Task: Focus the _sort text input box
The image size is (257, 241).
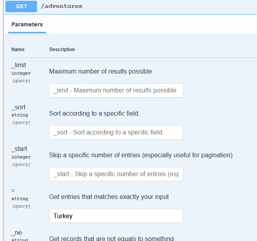Action: (x=116, y=132)
